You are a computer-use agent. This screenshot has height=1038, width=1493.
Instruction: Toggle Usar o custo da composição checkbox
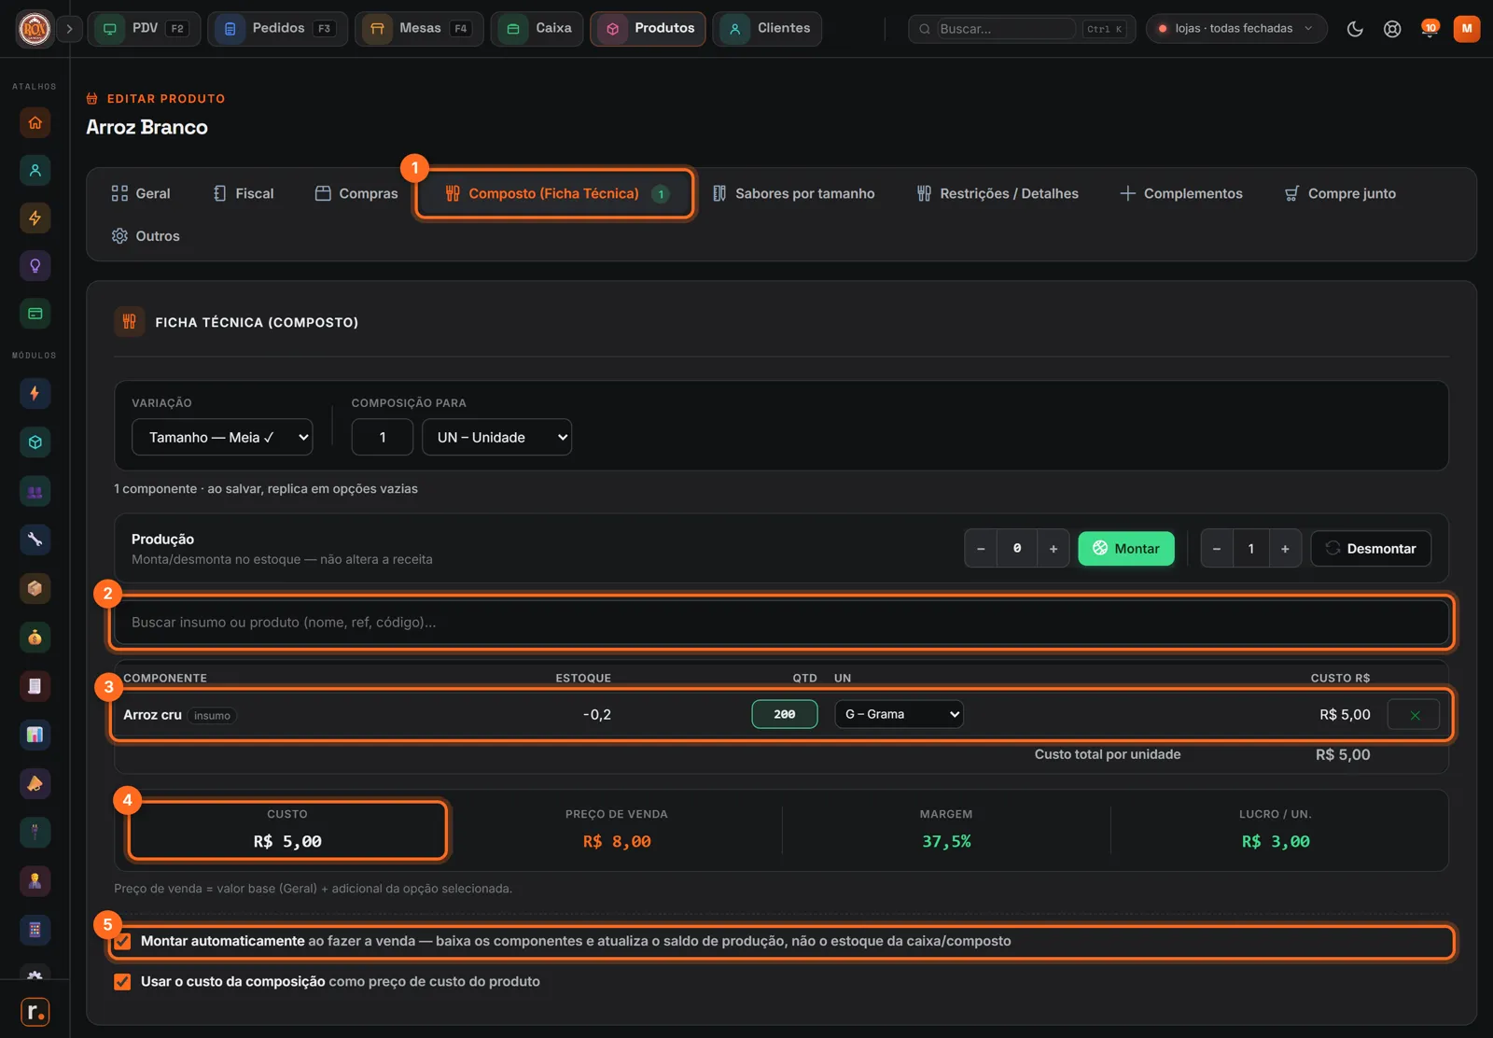pos(122,982)
